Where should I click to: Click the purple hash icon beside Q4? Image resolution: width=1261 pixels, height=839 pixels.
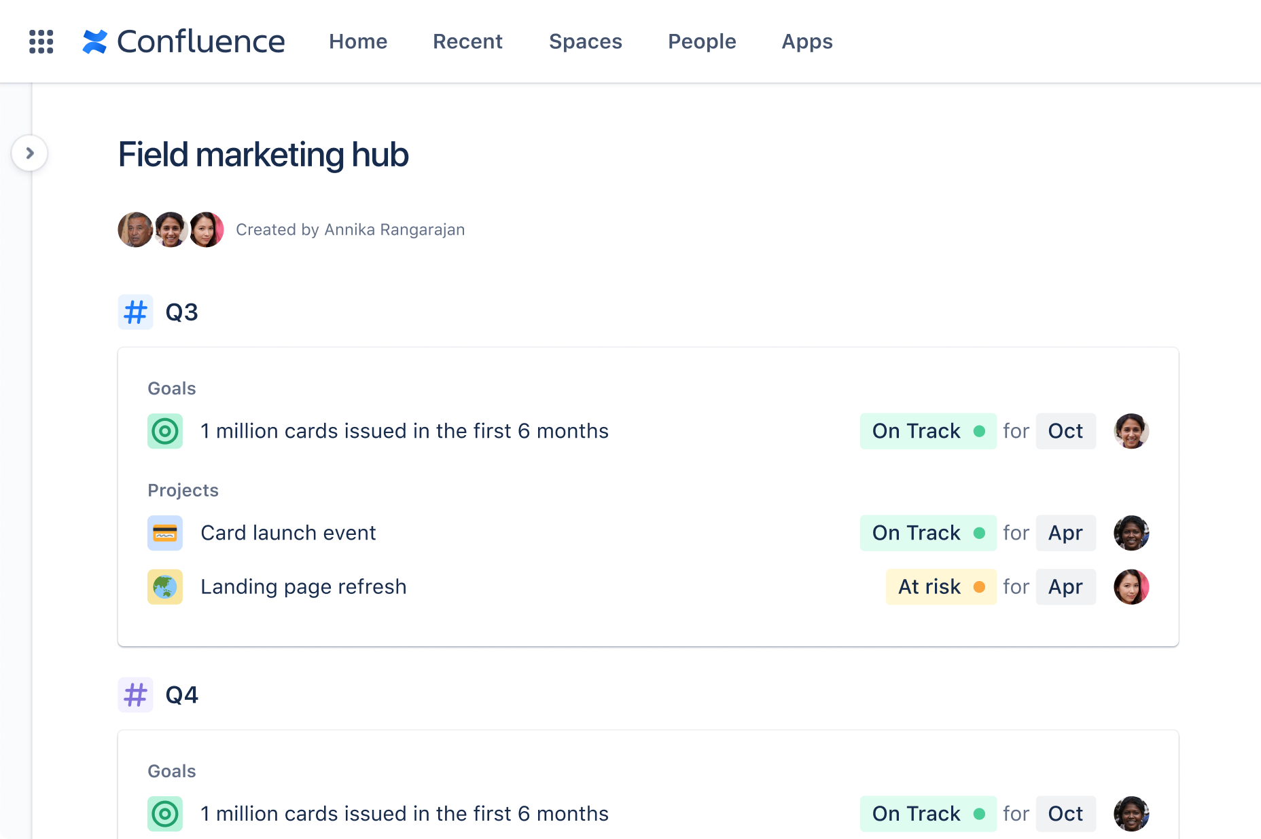pyautogui.click(x=135, y=695)
